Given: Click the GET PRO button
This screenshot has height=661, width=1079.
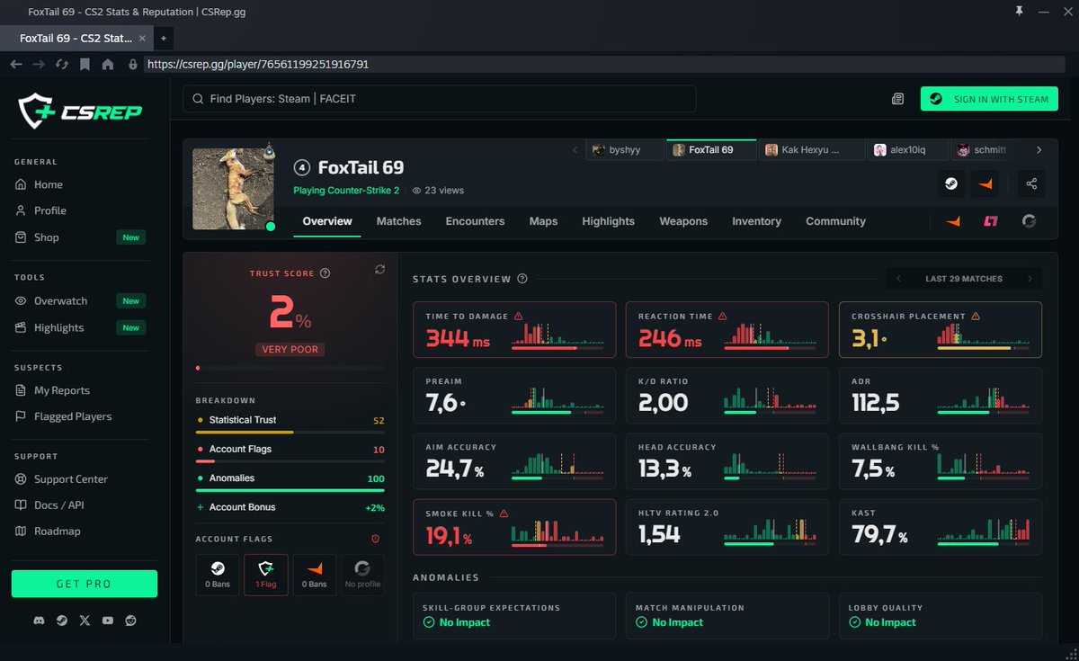Looking at the screenshot, I should click(85, 584).
